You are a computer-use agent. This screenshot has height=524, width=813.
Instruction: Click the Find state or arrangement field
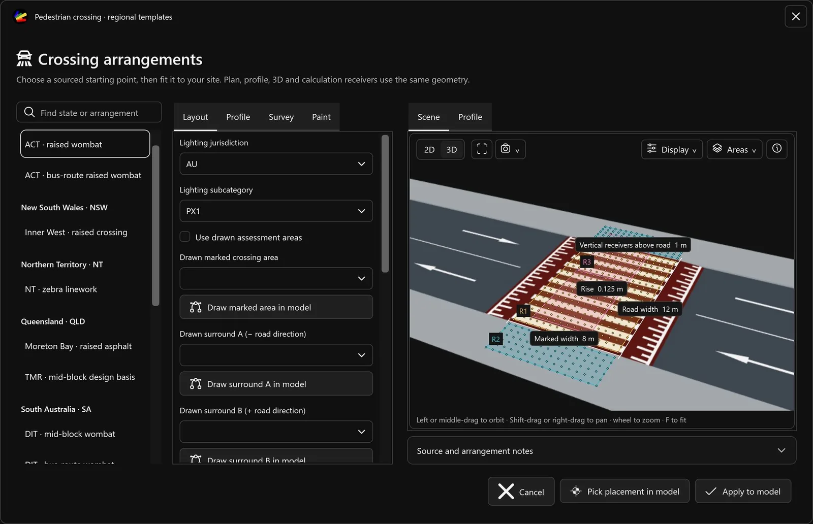click(89, 112)
